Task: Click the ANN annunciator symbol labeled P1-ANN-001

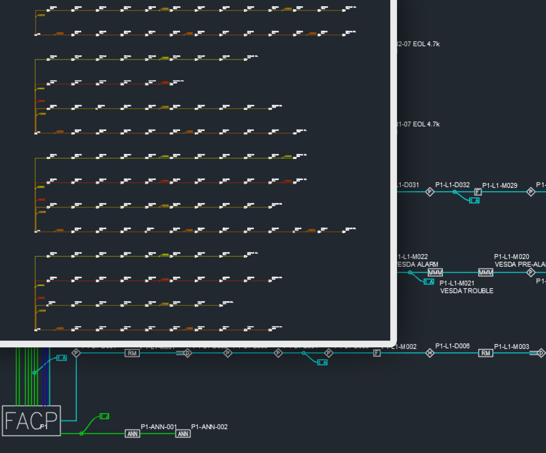Action: 132,434
